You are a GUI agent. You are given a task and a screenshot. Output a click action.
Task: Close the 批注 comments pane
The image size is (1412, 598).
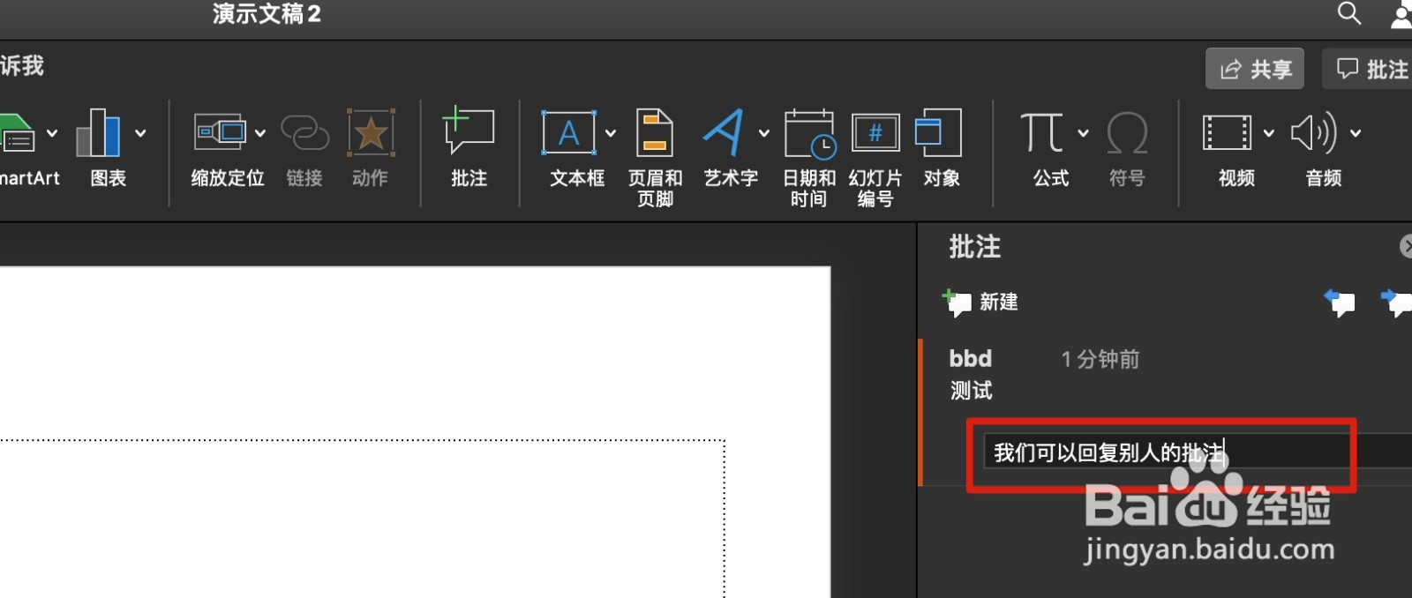pos(1406,246)
